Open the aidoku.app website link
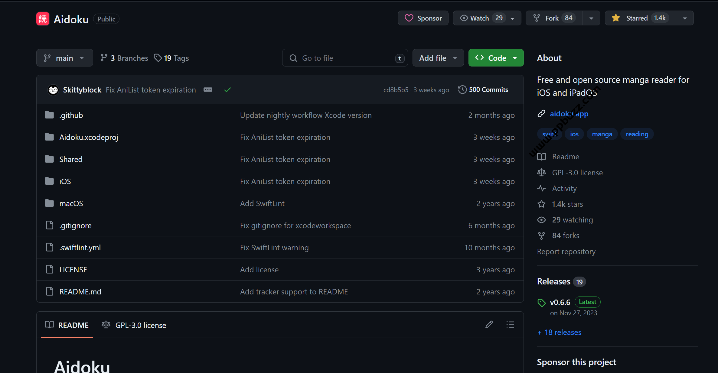This screenshot has height=373, width=718. point(569,114)
